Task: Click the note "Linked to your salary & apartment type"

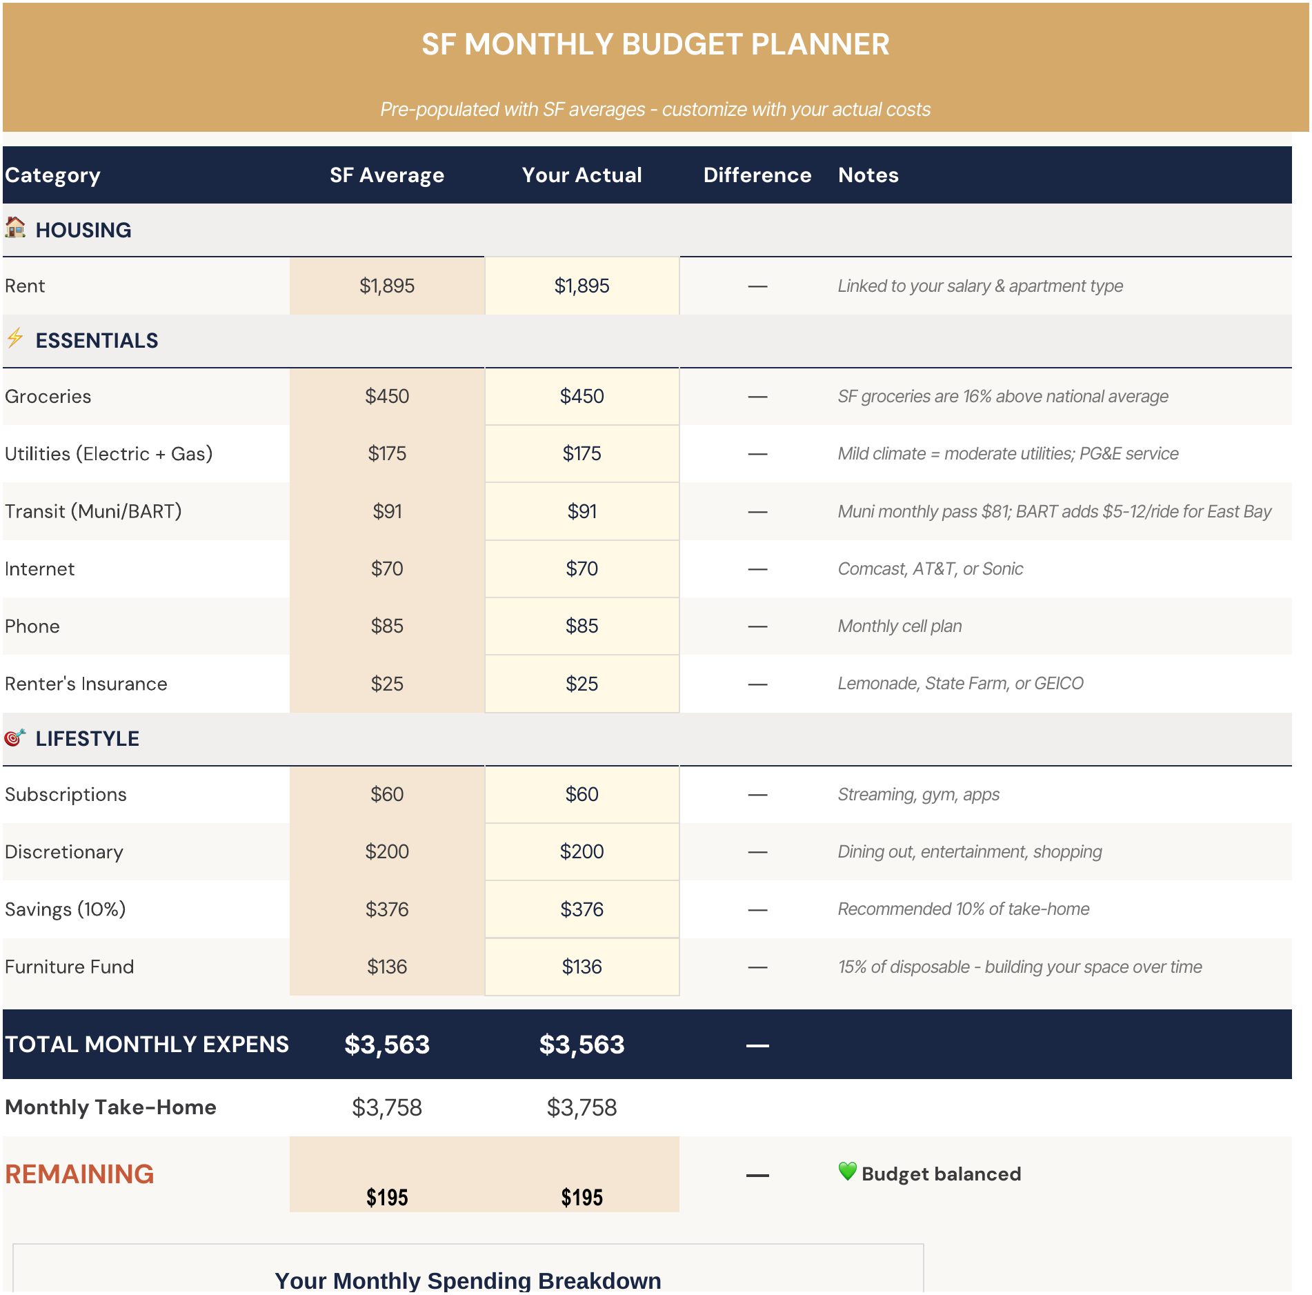Action: click(980, 286)
